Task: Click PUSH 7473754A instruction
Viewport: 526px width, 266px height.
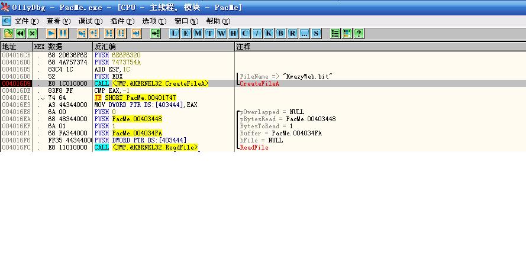Action: pyautogui.click(x=117, y=62)
